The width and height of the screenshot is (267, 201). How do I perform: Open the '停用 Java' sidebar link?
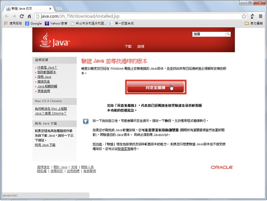[44, 77]
